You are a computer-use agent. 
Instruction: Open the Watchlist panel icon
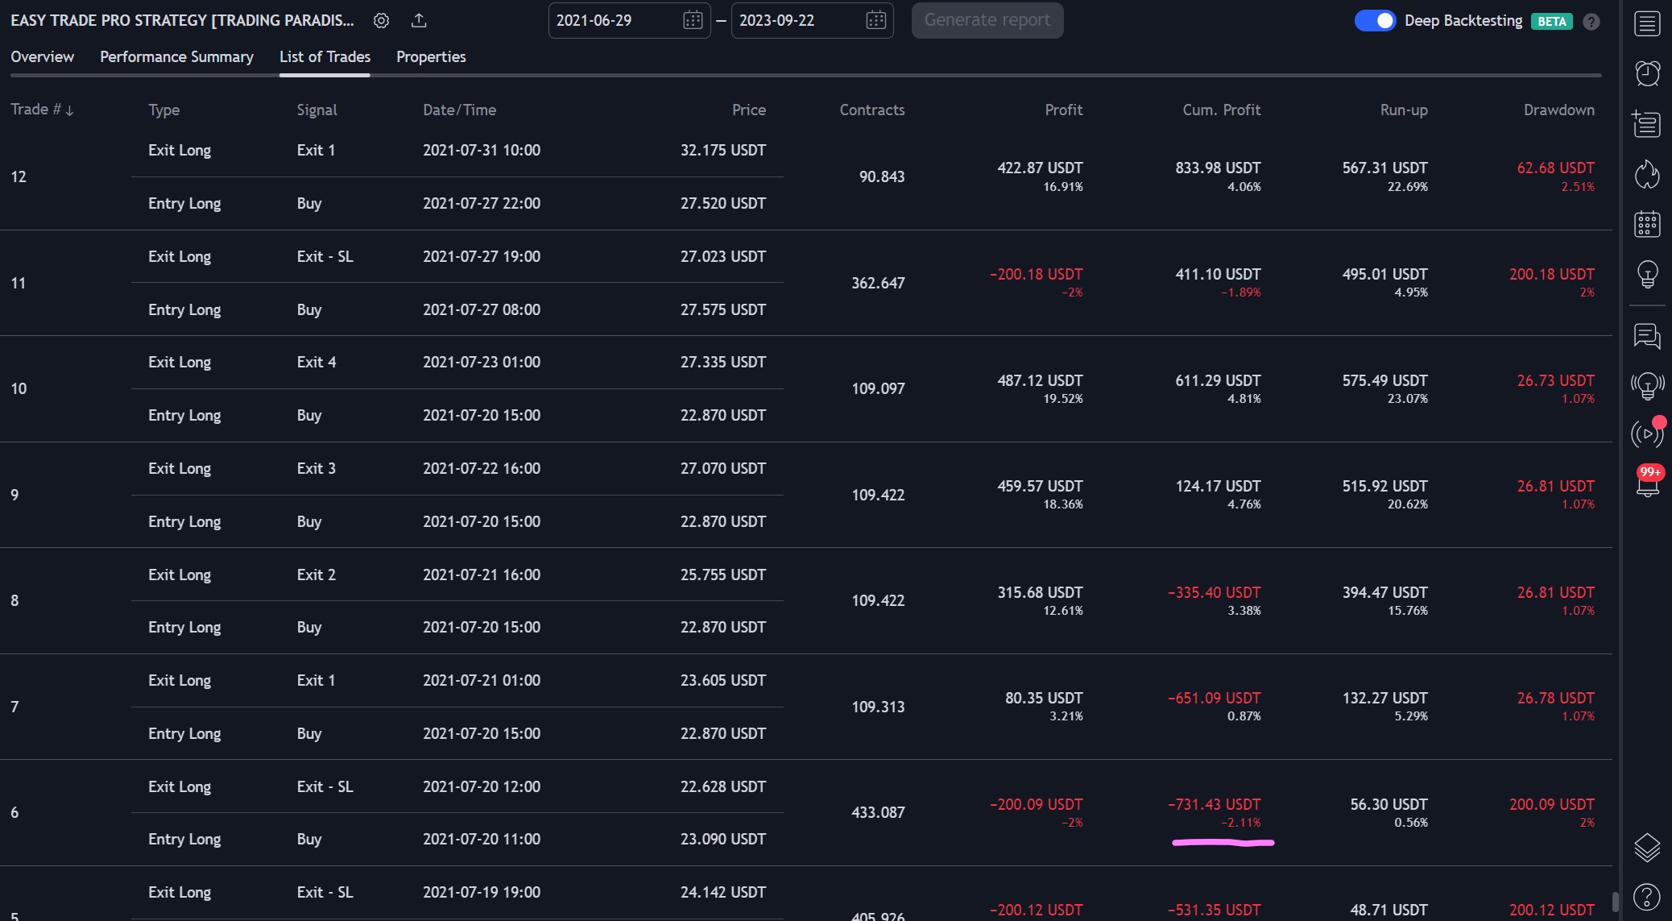point(1647,23)
